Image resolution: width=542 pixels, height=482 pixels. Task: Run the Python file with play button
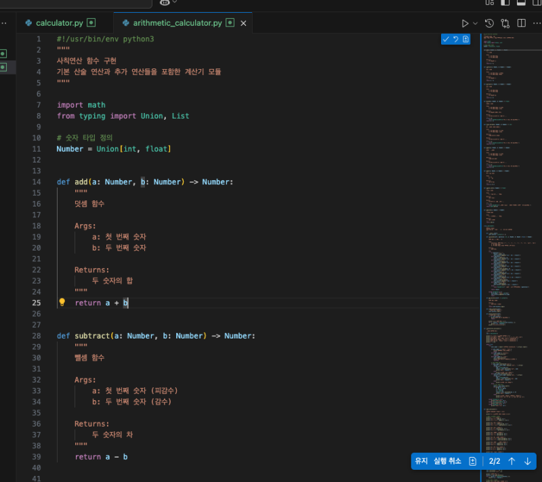click(465, 23)
